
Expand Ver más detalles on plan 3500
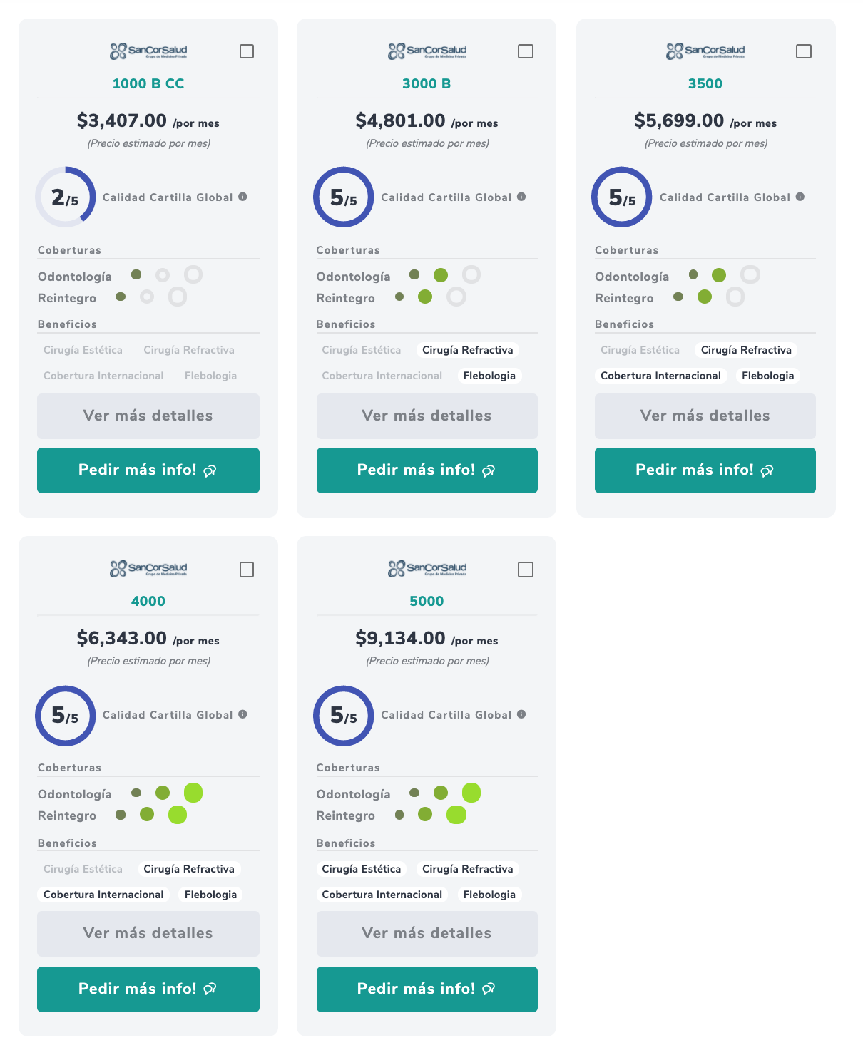coord(705,416)
